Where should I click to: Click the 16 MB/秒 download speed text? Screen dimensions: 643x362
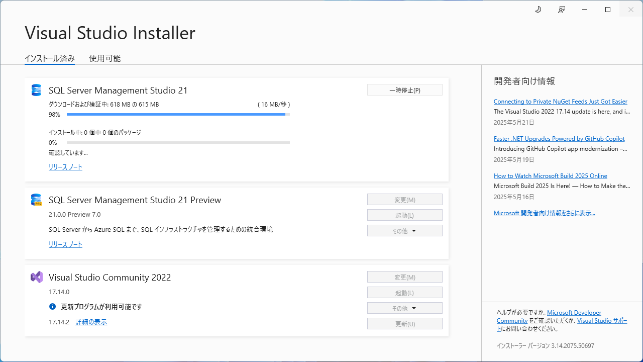(274, 105)
